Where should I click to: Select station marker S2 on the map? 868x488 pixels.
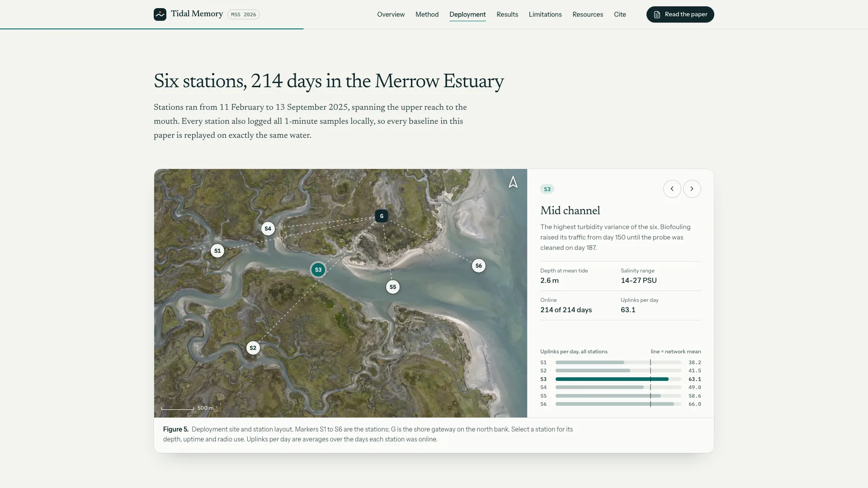(x=253, y=348)
